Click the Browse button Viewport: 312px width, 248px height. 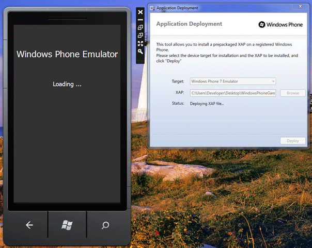(x=293, y=93)
